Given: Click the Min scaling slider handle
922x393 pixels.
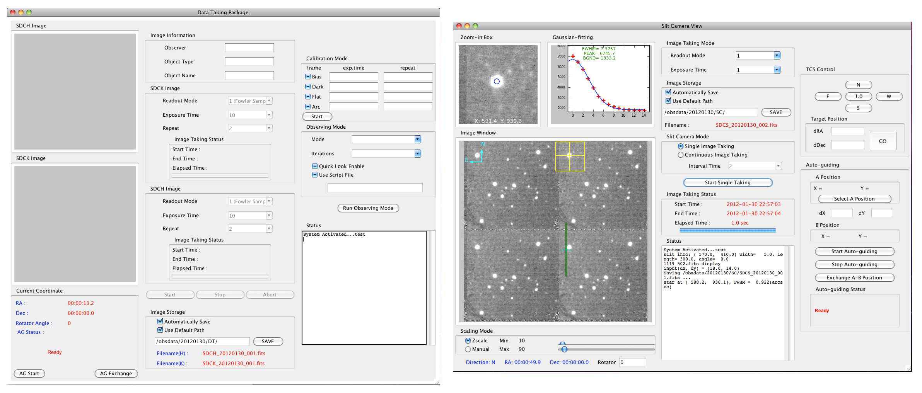Looking at the screenshot, I should [563, 344].
